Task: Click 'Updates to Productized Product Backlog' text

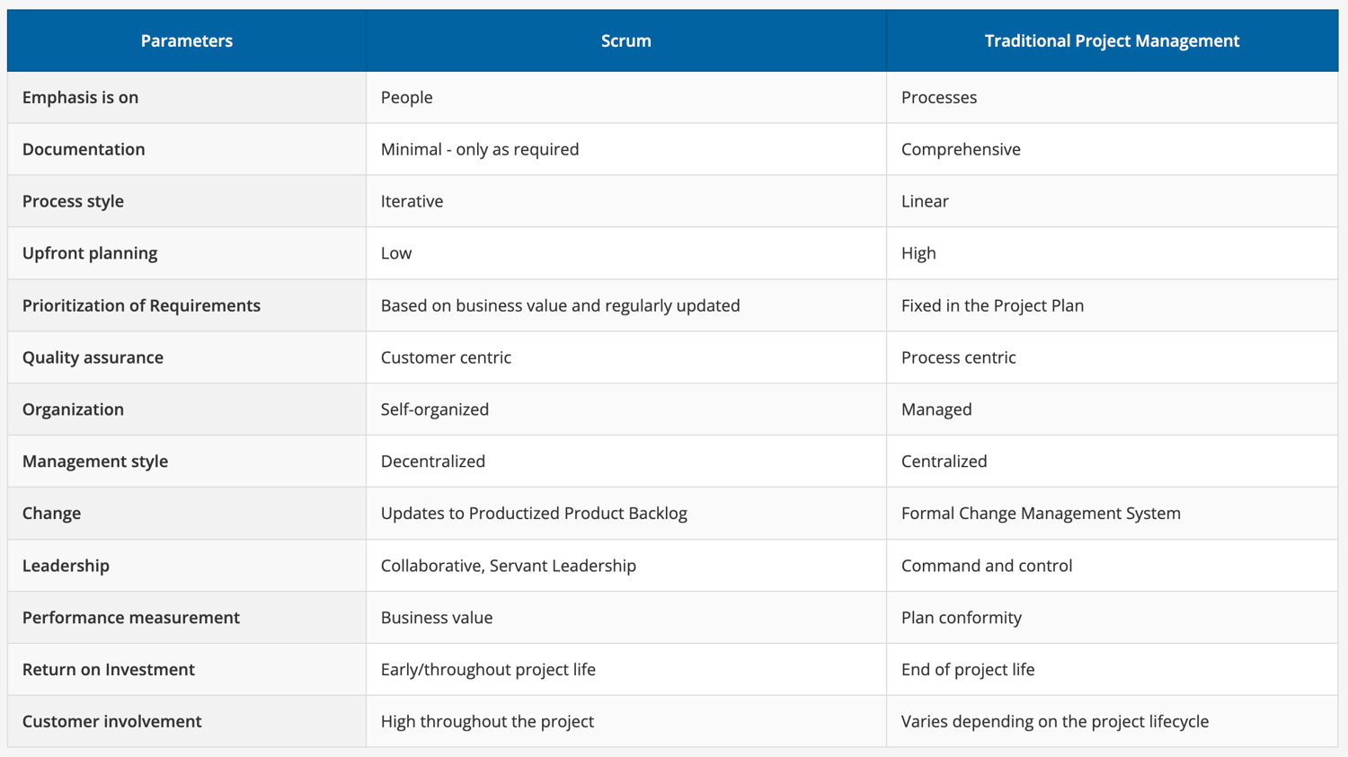Action: click(x=534, y=514)
